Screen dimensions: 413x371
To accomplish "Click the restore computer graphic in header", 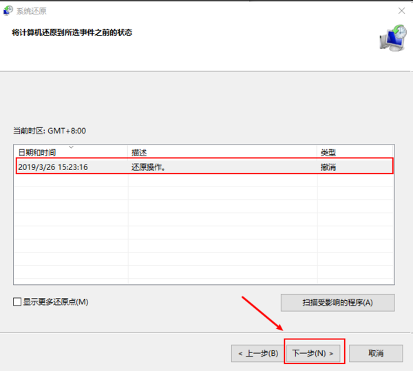I will (393, 39).
